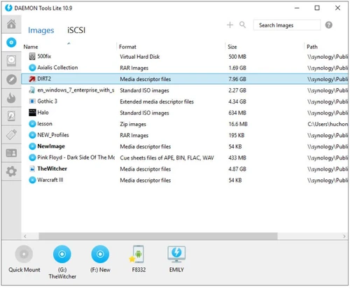Click the Halo image icon

tap(32, 113)
